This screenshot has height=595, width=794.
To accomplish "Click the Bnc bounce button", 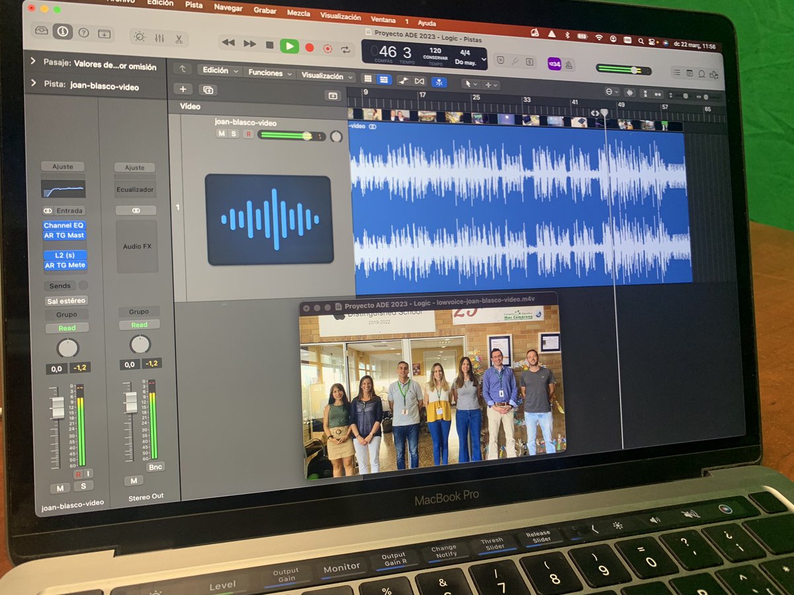I will pyautogui.click(x=156, y=467).
